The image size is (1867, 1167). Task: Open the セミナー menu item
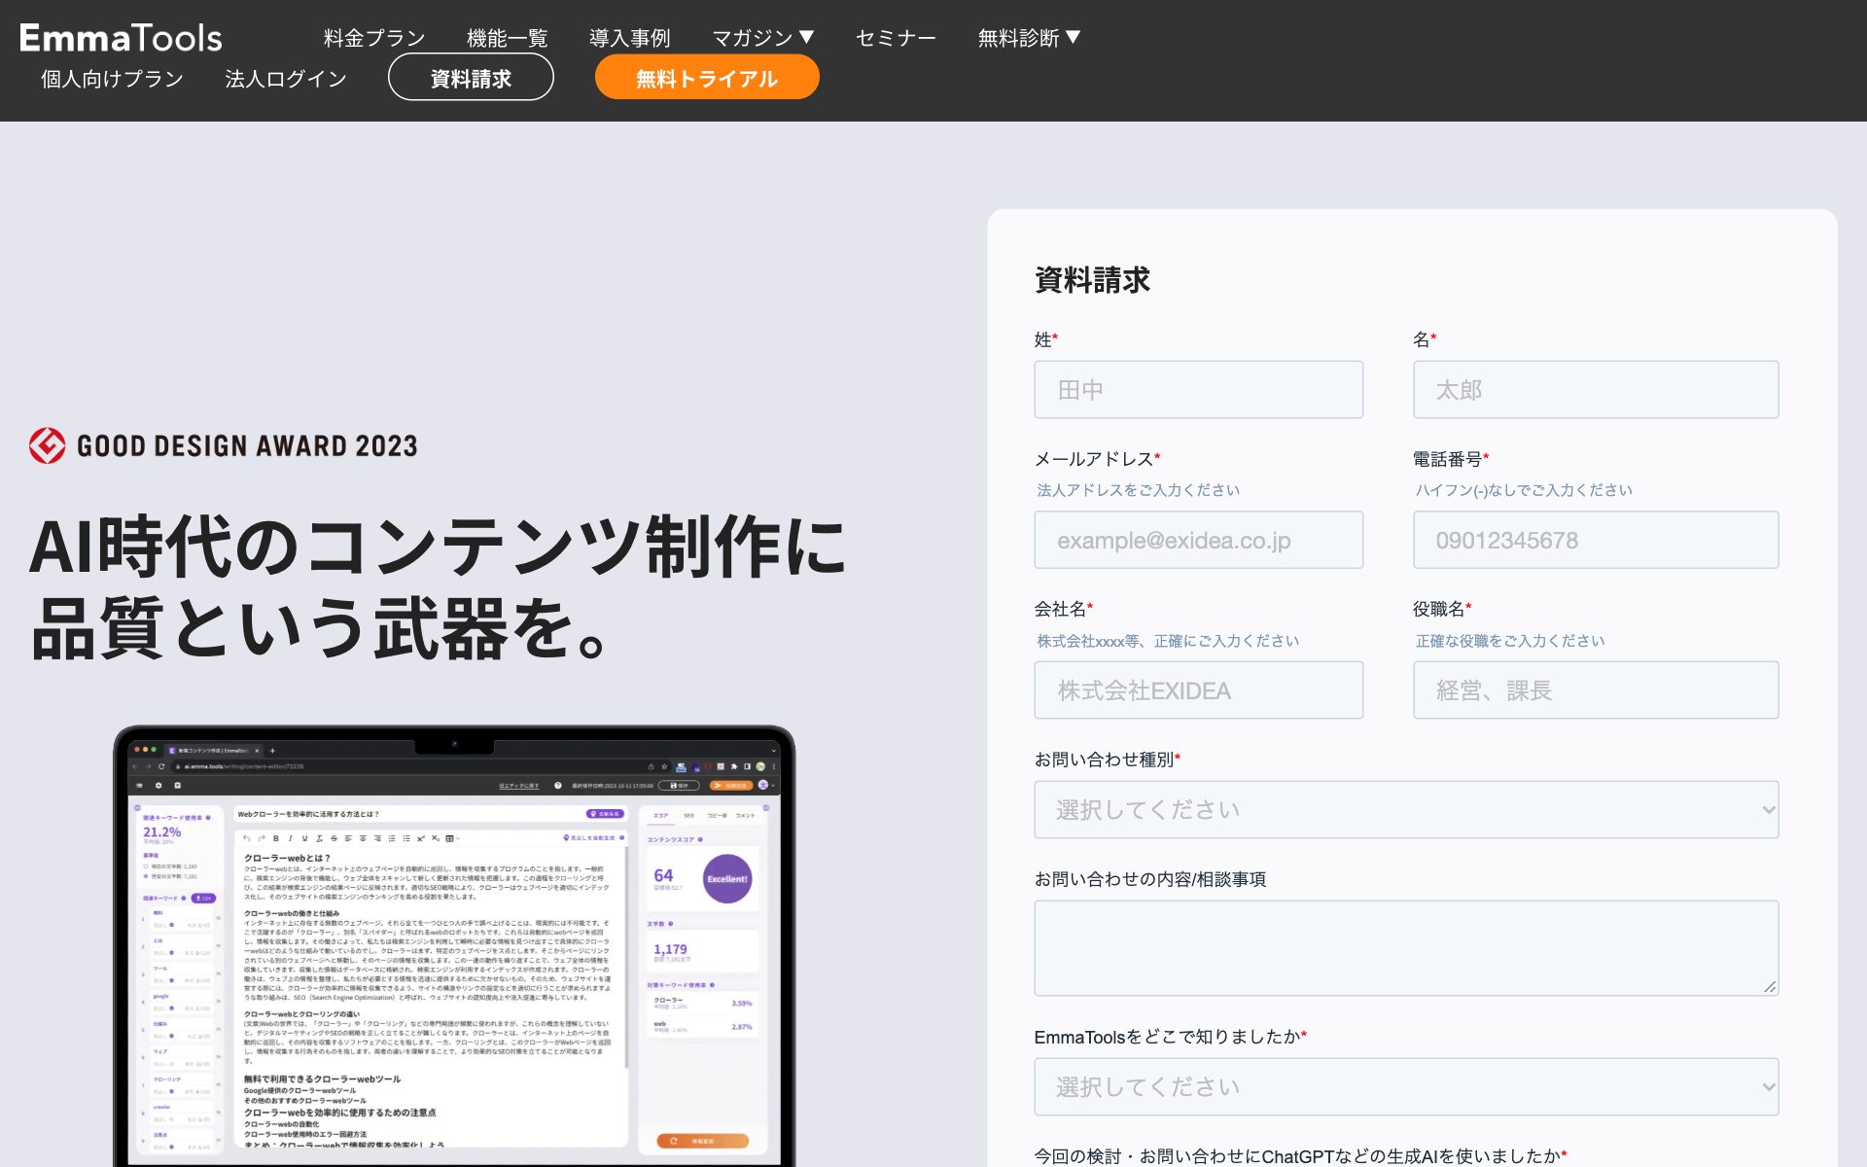coord(896,38)
